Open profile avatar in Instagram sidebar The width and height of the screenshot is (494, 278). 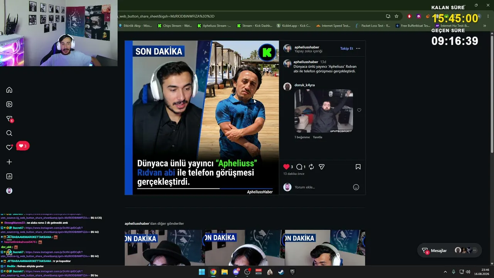click(x=9, y=191)
